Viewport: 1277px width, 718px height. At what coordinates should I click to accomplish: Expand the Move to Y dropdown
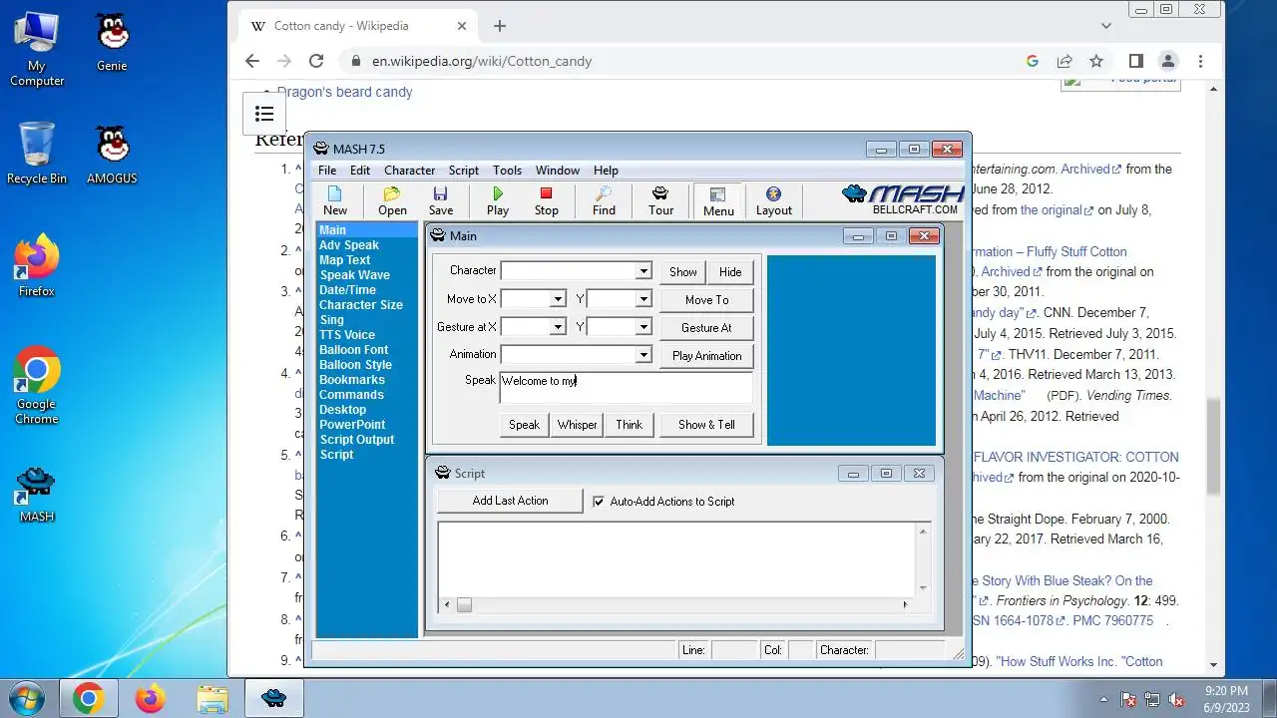coord(643,299)
